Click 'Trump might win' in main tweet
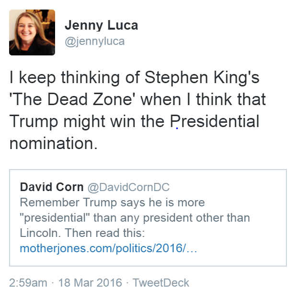 coord(70,121)
